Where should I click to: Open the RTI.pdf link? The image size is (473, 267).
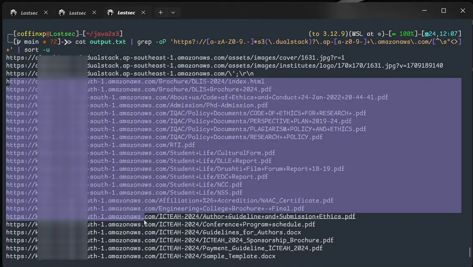pyautogui.click(x=101, y=145)
